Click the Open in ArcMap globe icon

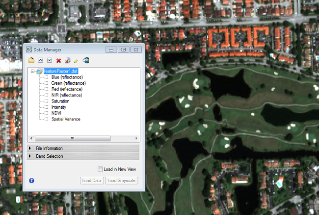[86, 60]
